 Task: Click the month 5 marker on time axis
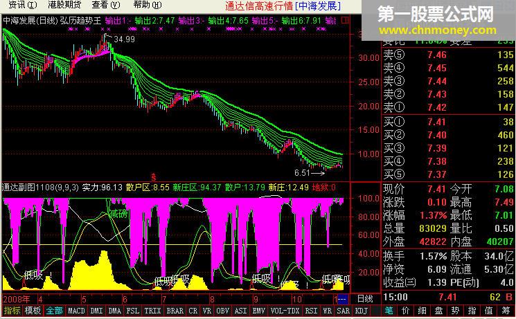click(x=84, y=299)
